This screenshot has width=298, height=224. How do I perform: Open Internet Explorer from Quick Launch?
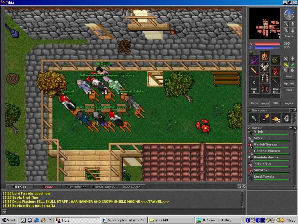click(x=37, y=220)
